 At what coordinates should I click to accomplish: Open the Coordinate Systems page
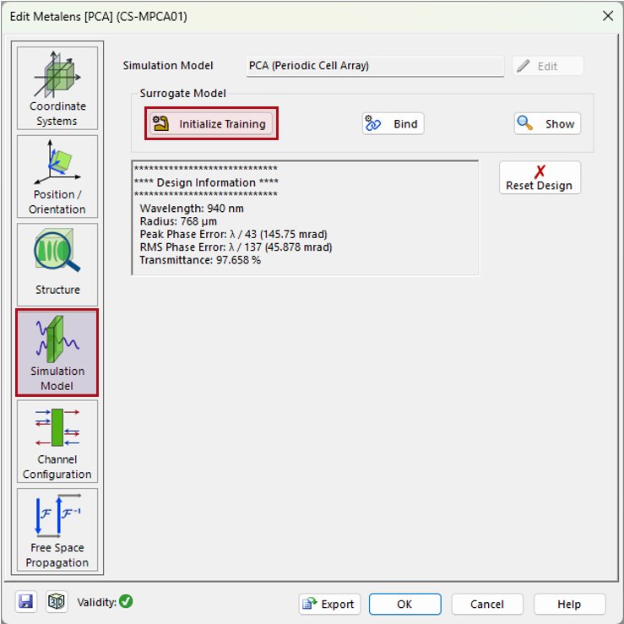[57, 87]
